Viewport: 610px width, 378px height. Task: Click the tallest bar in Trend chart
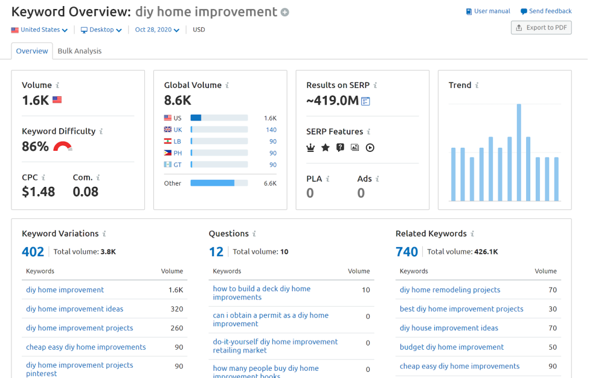(x=519, y=153)
